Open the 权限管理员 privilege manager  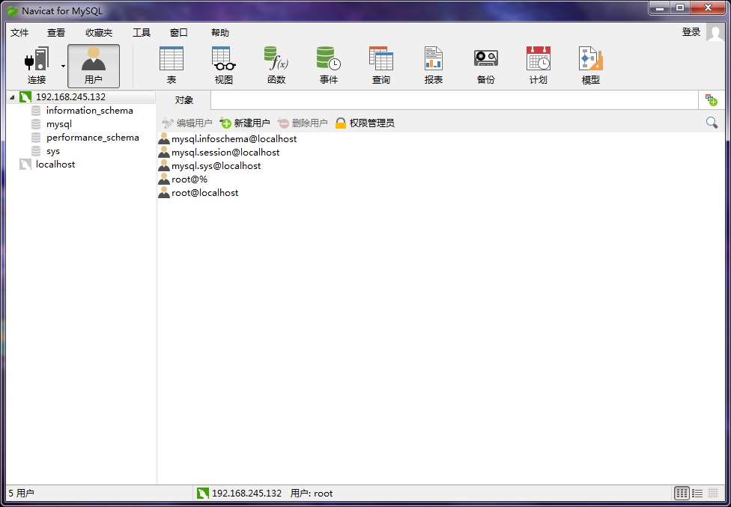tap(365, 123)
